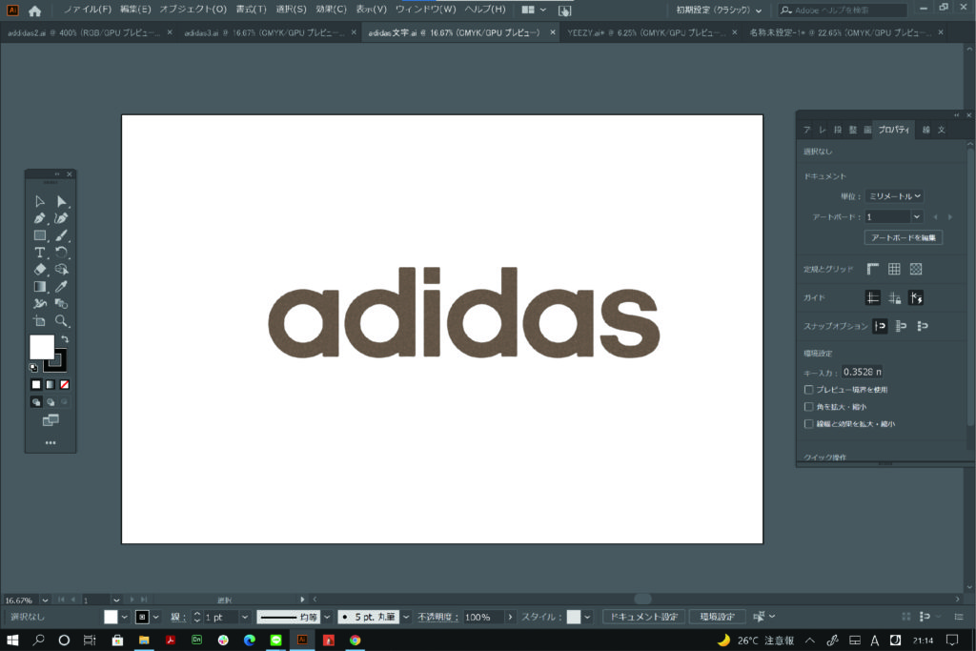This screenshot has height=651, width=976.
Task: Click the キー入力 value field
Action: click(x=862, y=372)
